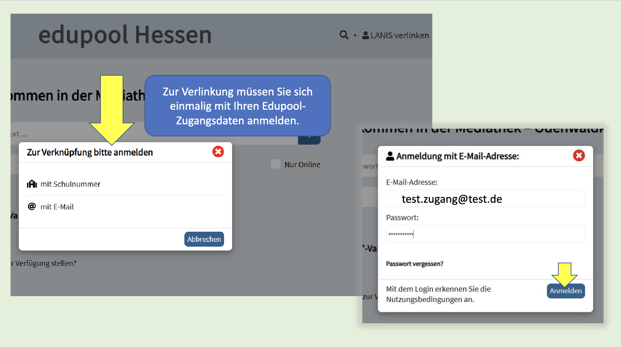This screenshot has width=621, height=347.
Task: Focus the E-Mail-Adresse input field
Action: [x=485, y=199]
